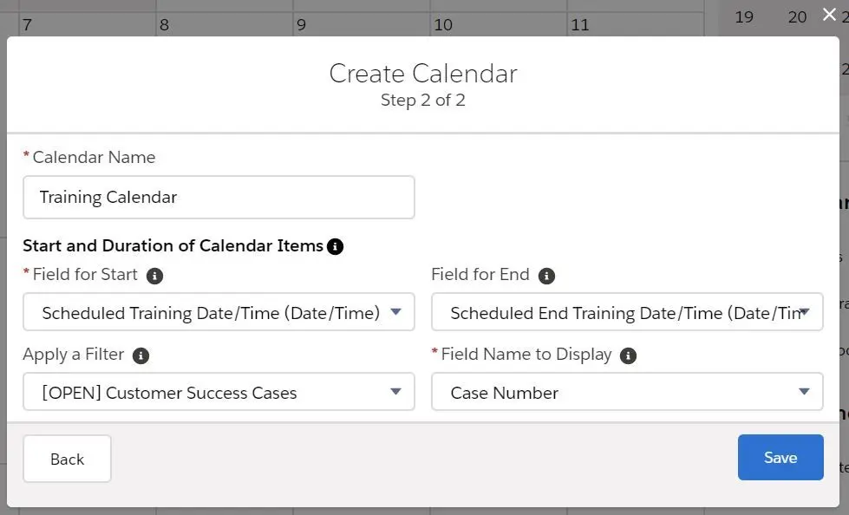Screen dimensions: 849x515
Task: Open the Field for Start dropdown
Action: coord(219,312)
